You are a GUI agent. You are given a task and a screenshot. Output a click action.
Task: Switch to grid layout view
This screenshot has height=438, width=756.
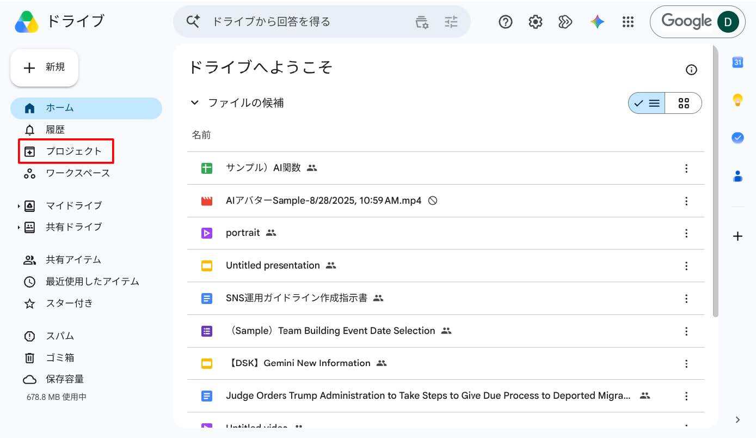coord(684,103)
